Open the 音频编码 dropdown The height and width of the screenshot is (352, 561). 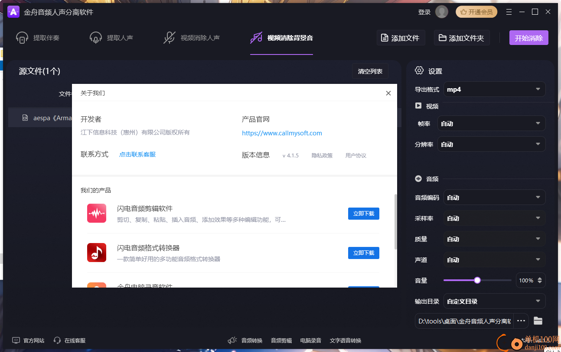(x=494, y=198)
